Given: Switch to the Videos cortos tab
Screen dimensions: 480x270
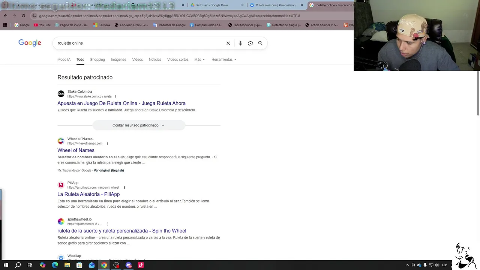Looking at the screenshot, I should point(178,60).
